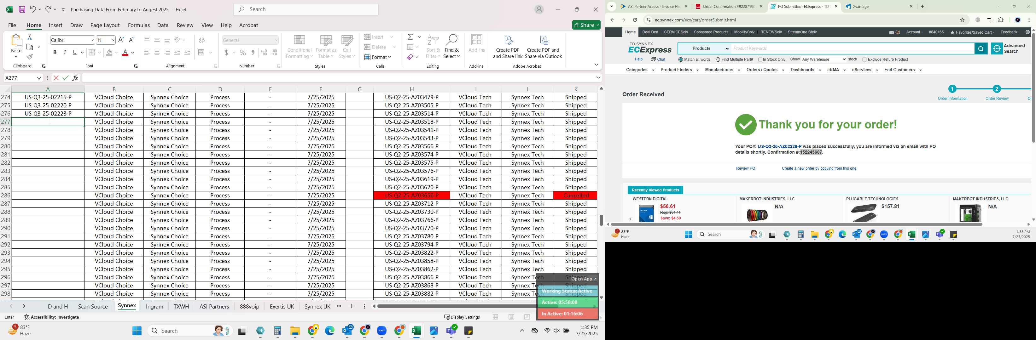The height and width of the screenshot is (340, 1036).
Task: Open the Font Color dropdown arrow
Action: click(133, 53)
